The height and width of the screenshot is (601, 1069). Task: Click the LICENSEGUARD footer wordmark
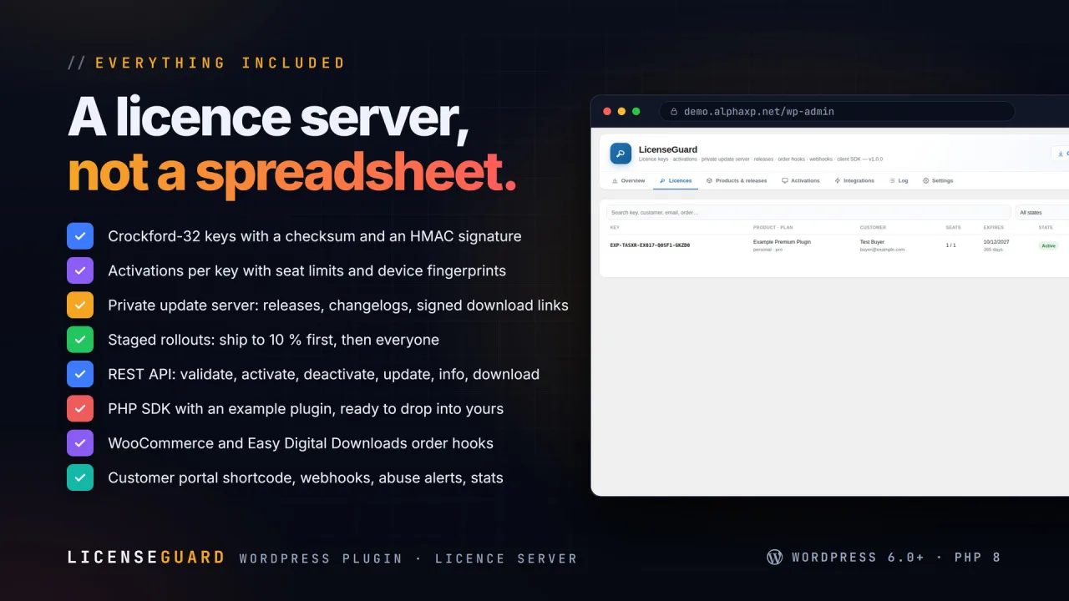click(146, 558)
